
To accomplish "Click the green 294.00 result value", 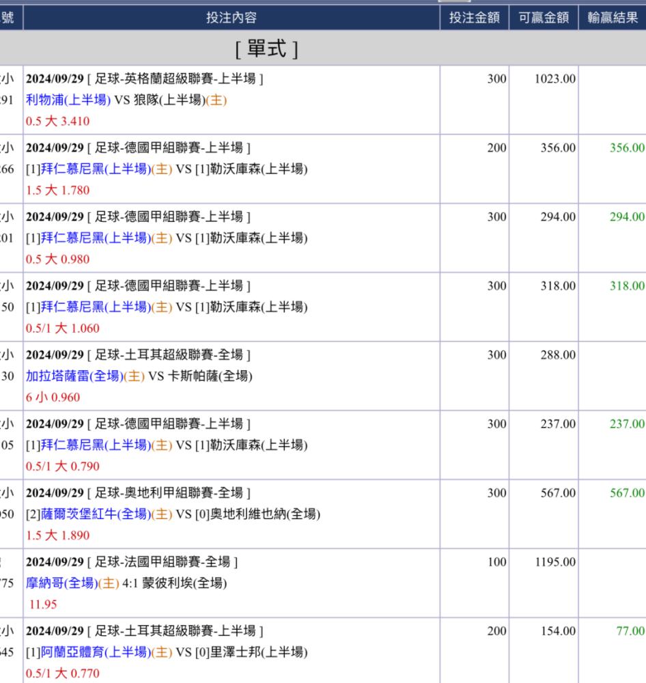I will coord(627,217).
